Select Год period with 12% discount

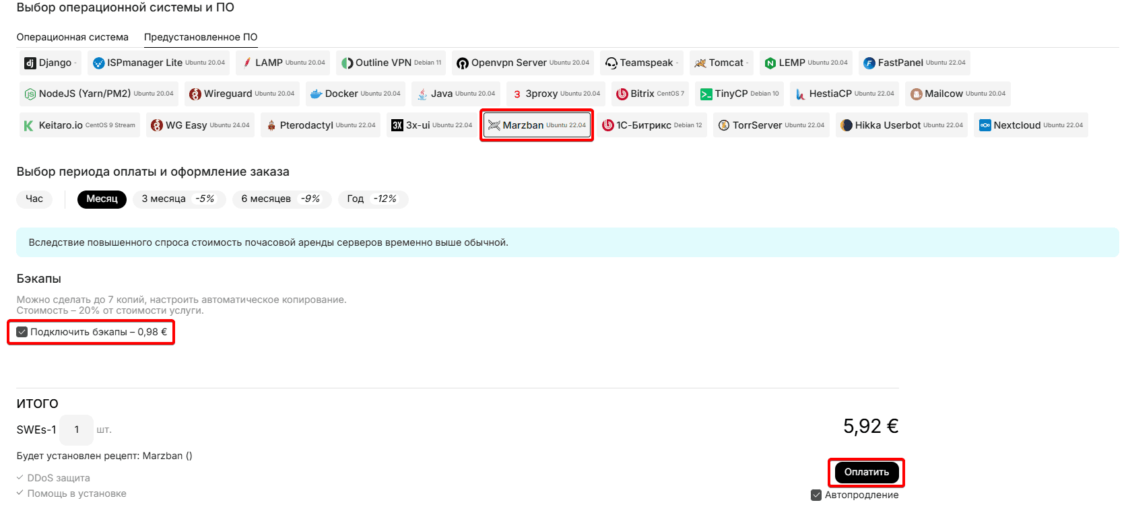(372, 199)
